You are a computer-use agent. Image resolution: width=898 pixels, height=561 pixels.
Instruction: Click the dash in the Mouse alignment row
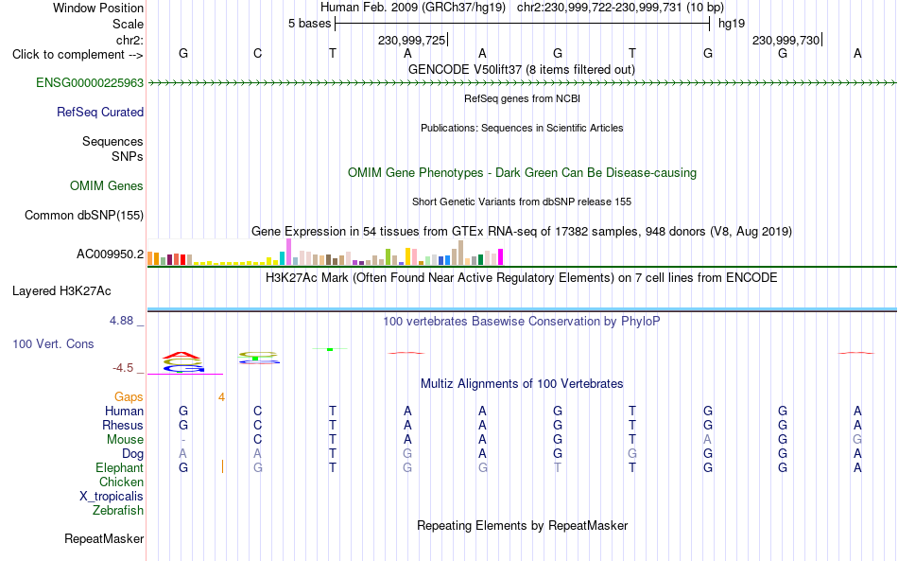coord(183,440)
